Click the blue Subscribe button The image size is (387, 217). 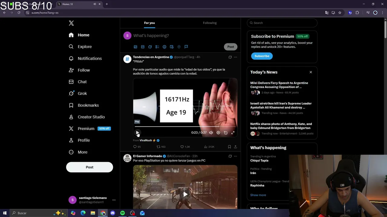[262, 56]
